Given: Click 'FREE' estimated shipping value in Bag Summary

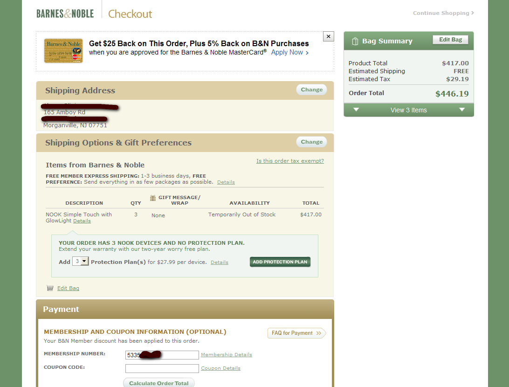Looking at the screenshot, I should (x=461, y=71).
